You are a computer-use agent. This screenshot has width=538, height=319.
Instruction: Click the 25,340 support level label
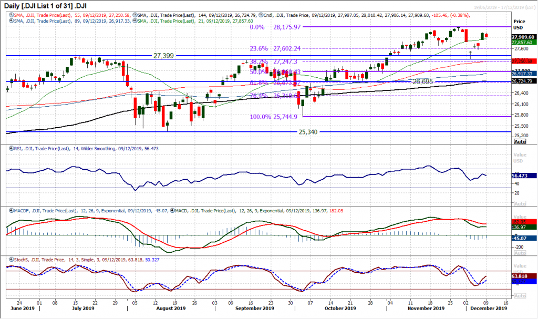(x=308, y=131)
